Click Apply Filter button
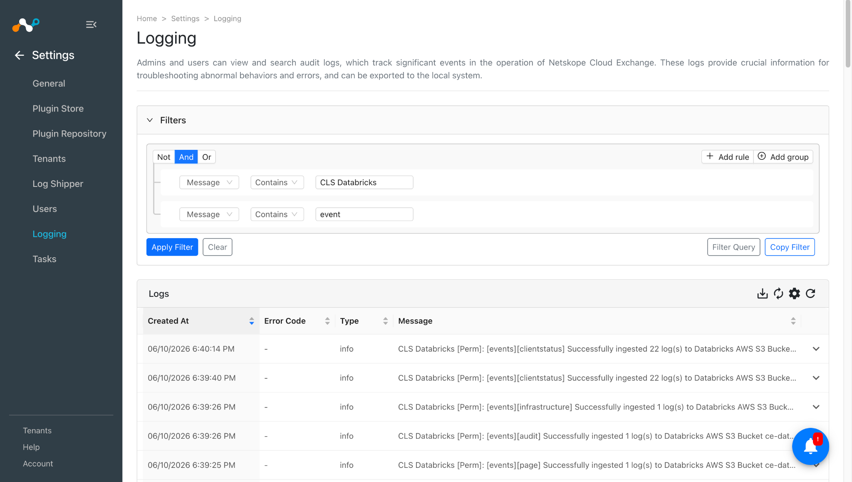The image size is (852, 482). click(172, 247)
